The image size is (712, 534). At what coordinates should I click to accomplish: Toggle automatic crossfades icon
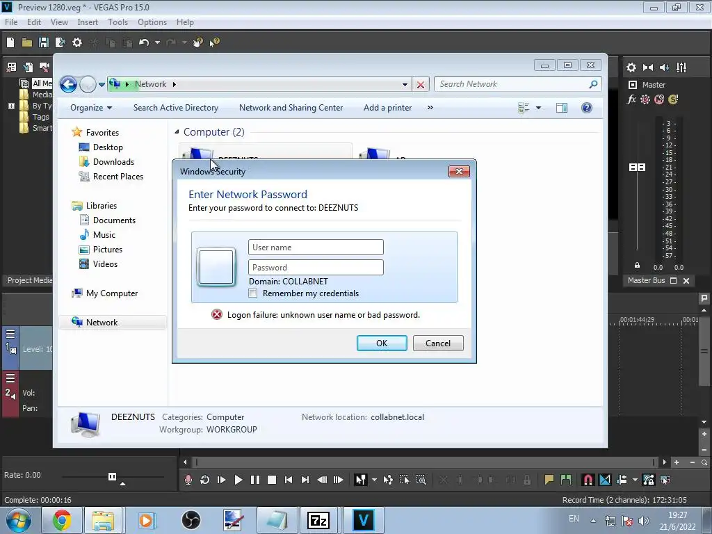coord(605,480)
